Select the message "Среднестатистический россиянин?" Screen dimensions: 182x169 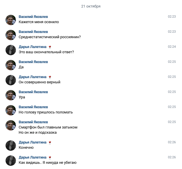tap(50, 37)
